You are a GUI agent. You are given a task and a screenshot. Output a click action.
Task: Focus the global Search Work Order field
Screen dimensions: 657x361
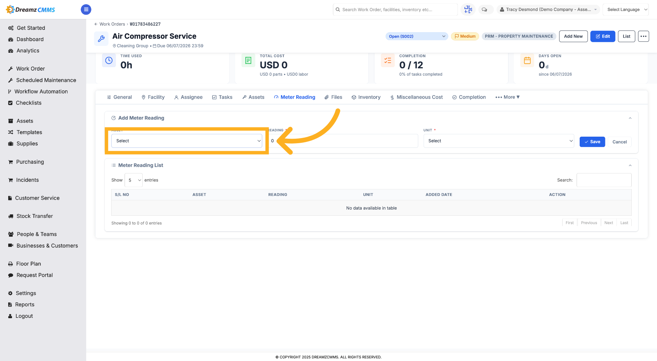pos(395,10)
